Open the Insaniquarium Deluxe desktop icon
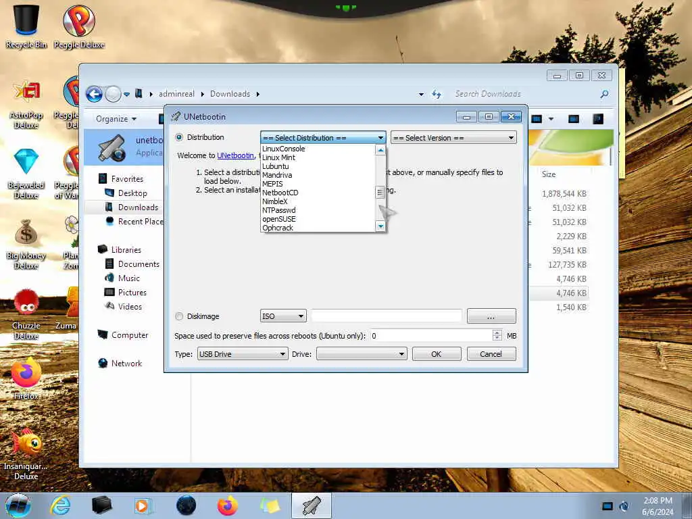Viewport: 692px width, 519px height. pos(26,455)
